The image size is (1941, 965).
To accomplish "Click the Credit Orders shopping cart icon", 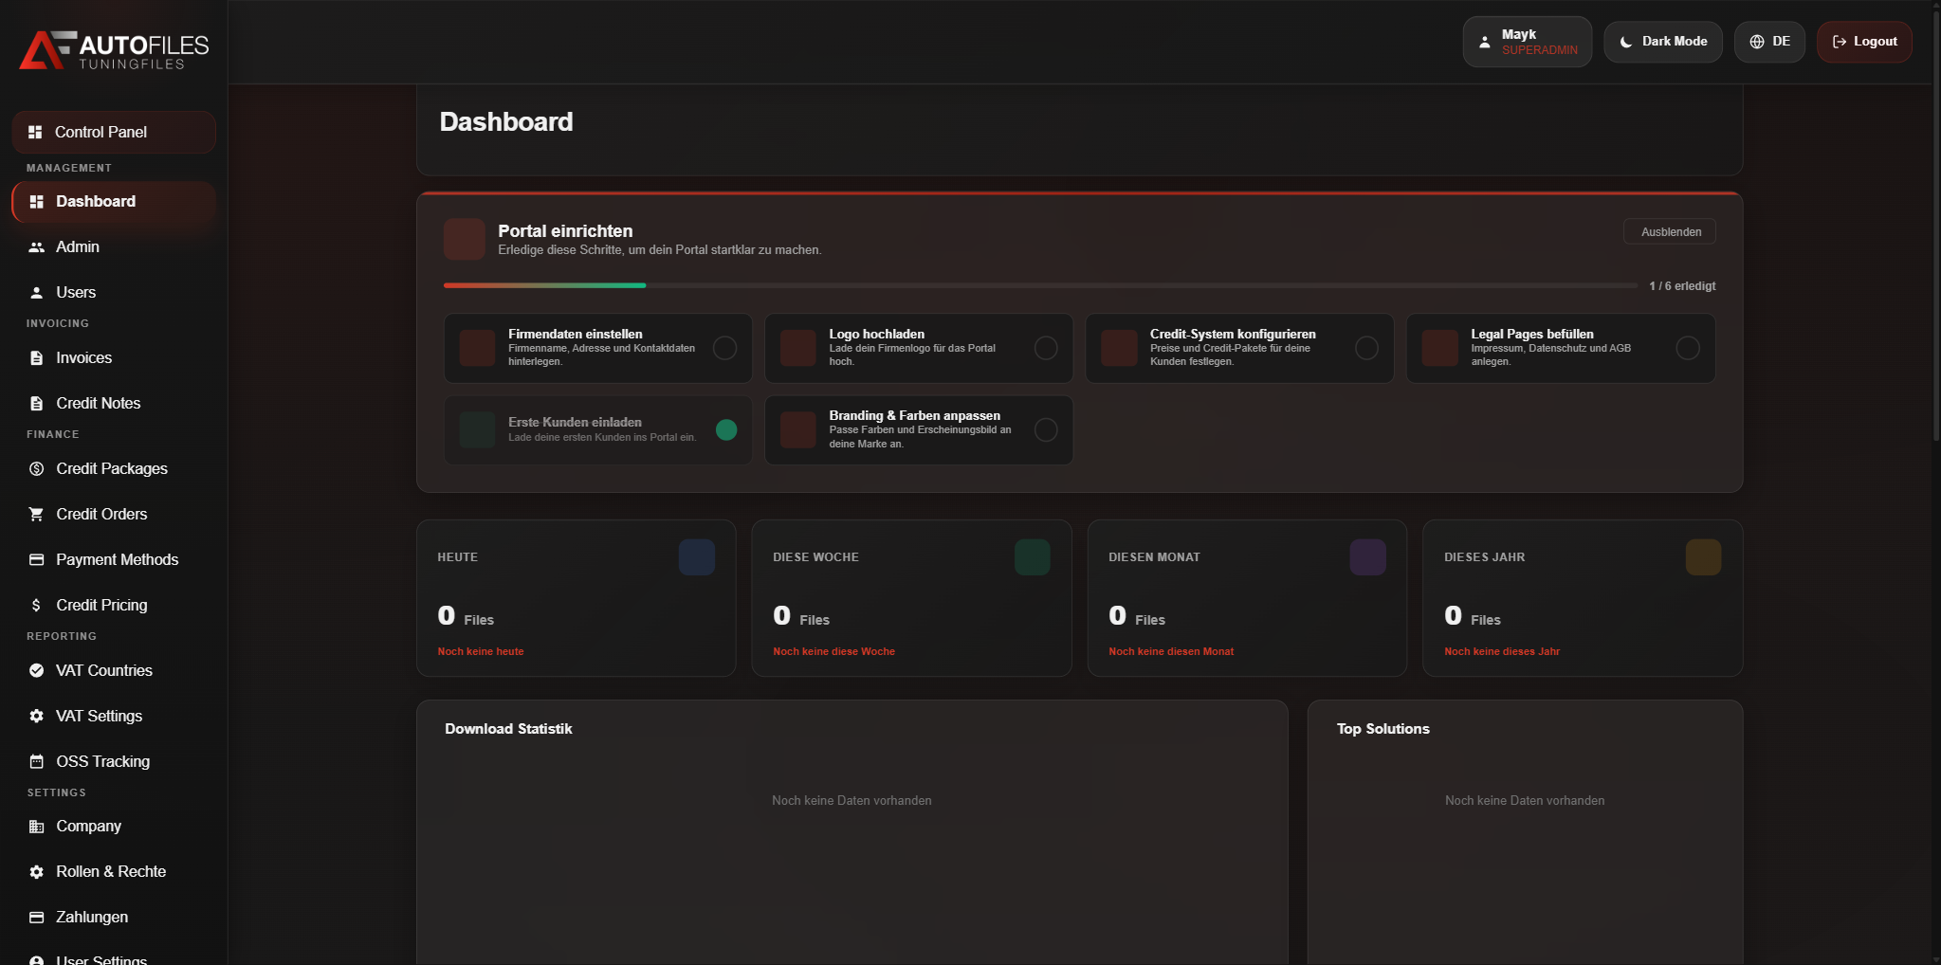I will pos(36,514).
